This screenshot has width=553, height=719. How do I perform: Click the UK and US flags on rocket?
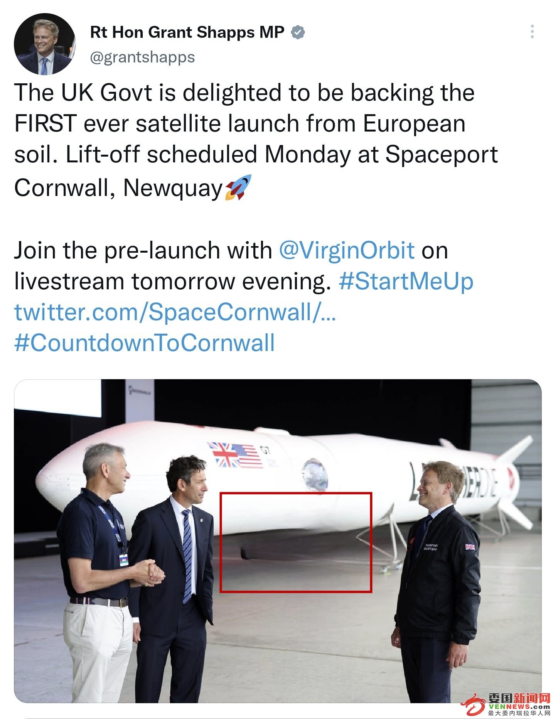236,455
